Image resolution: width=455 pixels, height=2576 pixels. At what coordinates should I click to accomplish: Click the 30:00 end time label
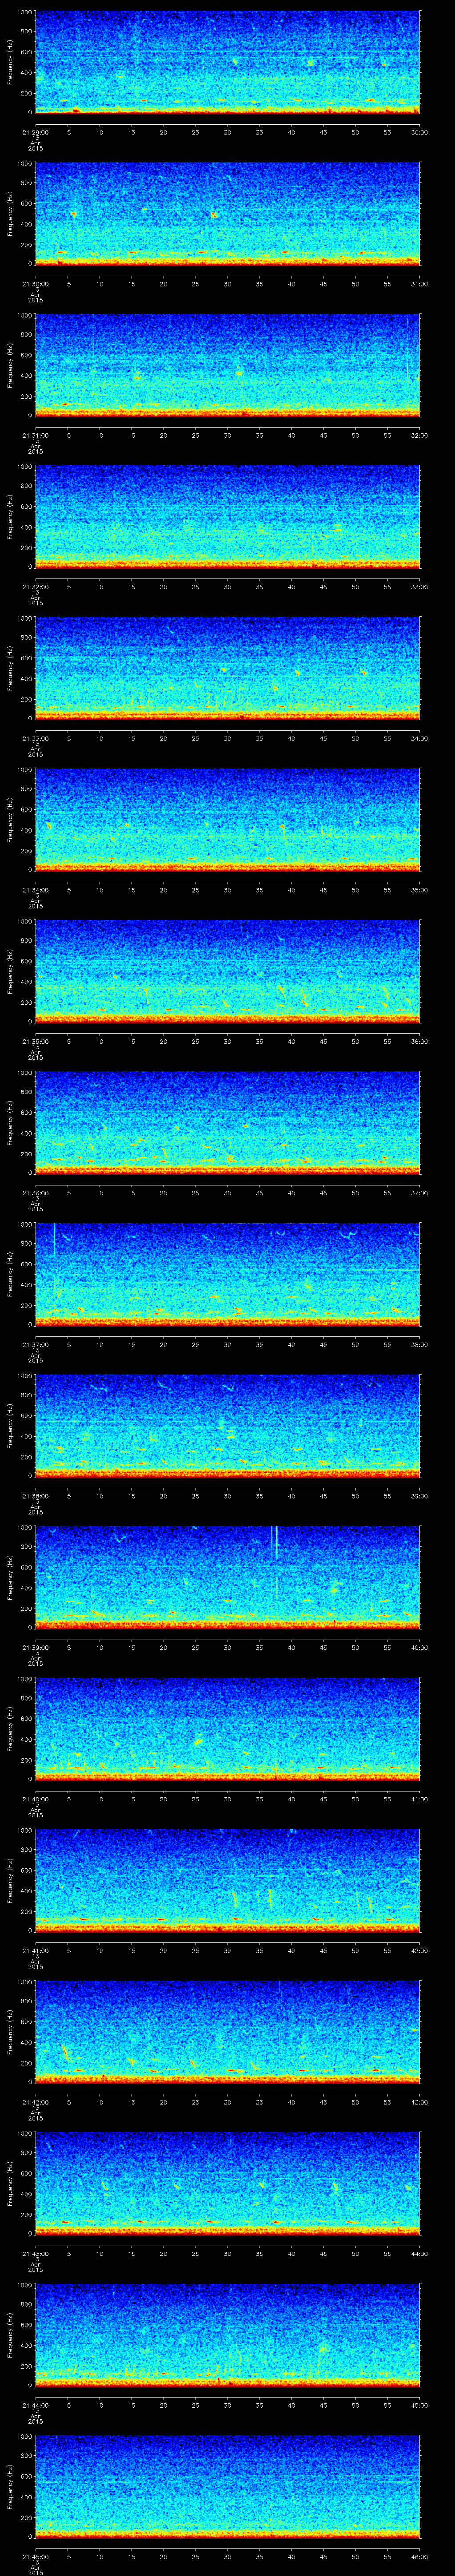point(420,132)
